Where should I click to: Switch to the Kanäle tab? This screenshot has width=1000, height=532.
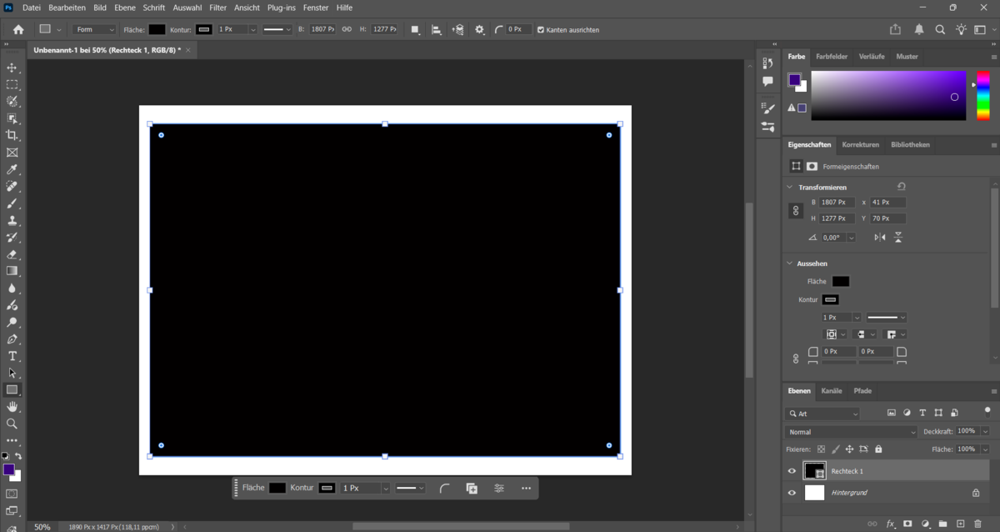[831, 390]
